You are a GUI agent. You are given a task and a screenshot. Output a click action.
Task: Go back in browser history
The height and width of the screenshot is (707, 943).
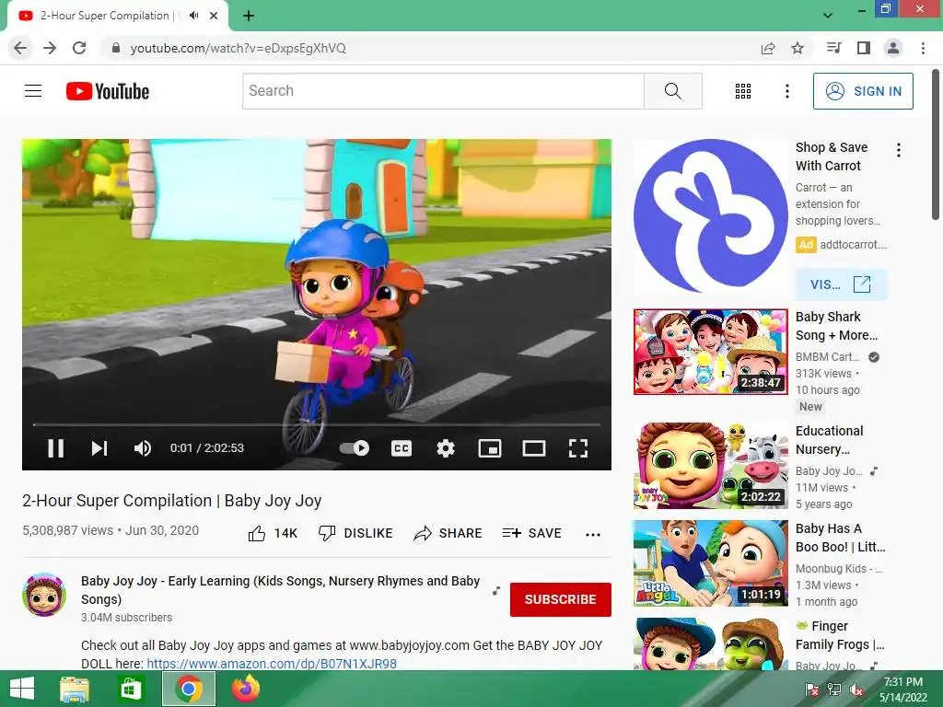click(x=20, y=48)
